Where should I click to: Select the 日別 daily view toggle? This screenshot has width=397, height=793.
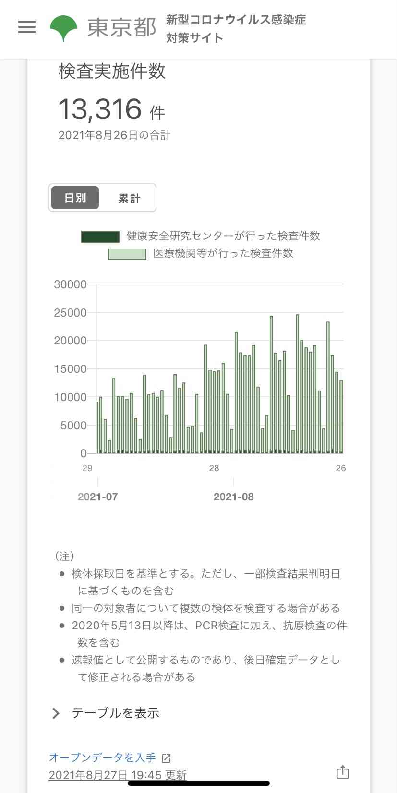pyautogui.click(x=75, y=198)
